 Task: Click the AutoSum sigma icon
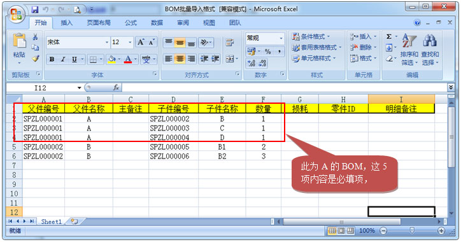[389, 37]
